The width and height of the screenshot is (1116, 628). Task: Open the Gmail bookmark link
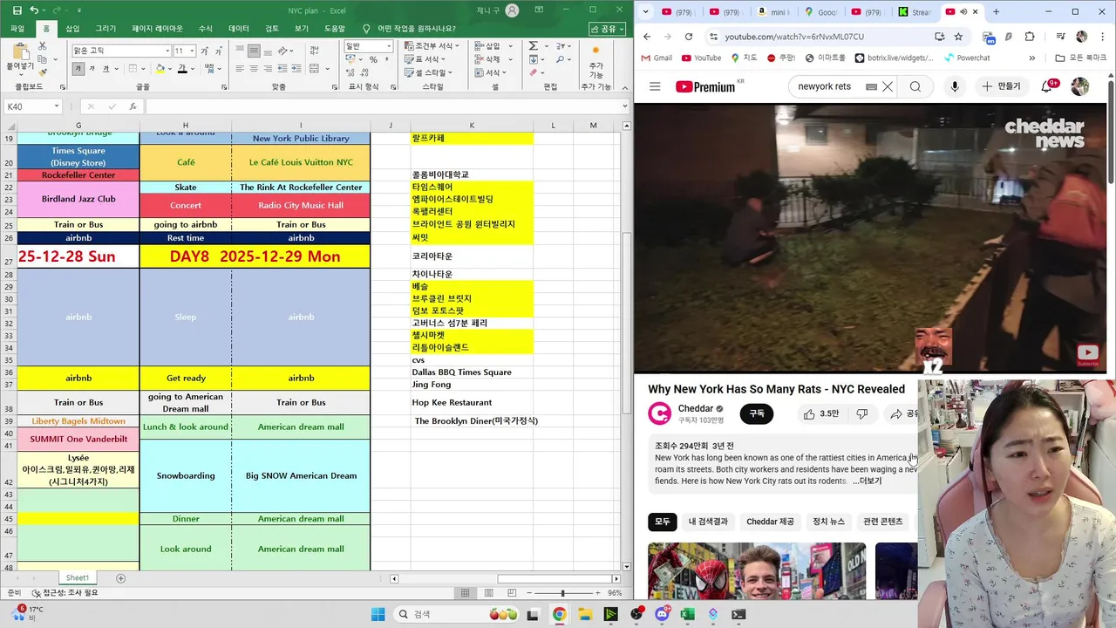pyautogui.click(x=657, y=58)
